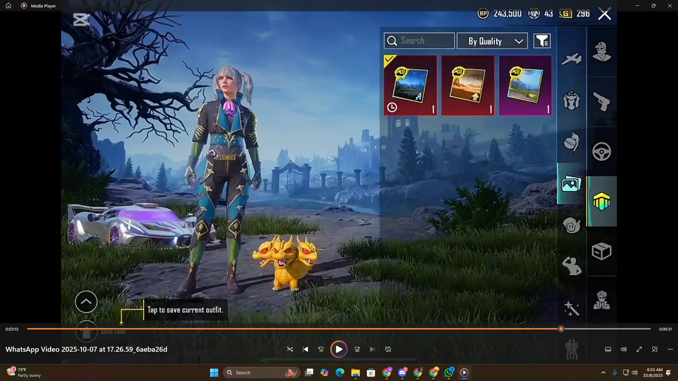678x381 pixels.
Task: Enter fullscreen mode
Action: click(x=639, y=349)
